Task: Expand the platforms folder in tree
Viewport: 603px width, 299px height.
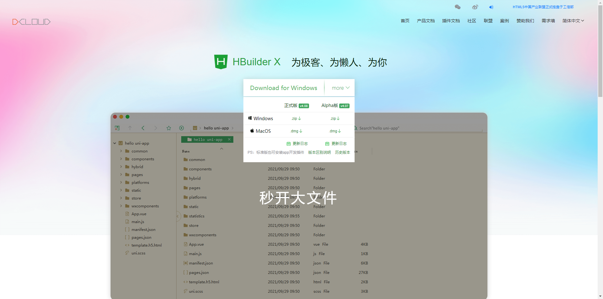Action: 121,182
